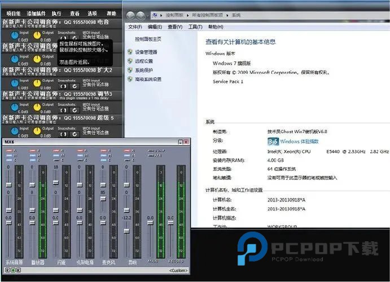Screen dimensions: 390x282
Task: Click the computer icon in the address bar
Action: (155, 15)
